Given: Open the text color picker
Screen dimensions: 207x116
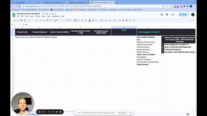Looking at the screenshot, I should tap(85, 20).
